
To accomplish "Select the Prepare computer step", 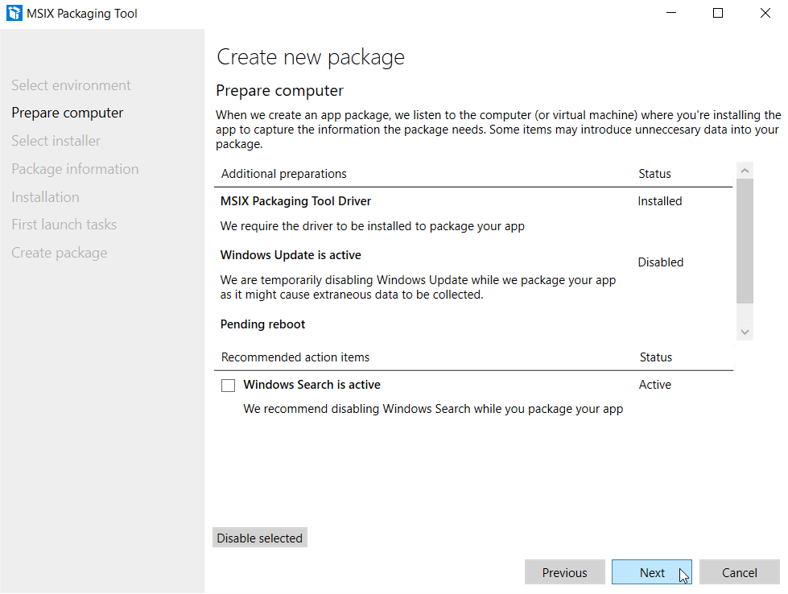I will 68,113.
